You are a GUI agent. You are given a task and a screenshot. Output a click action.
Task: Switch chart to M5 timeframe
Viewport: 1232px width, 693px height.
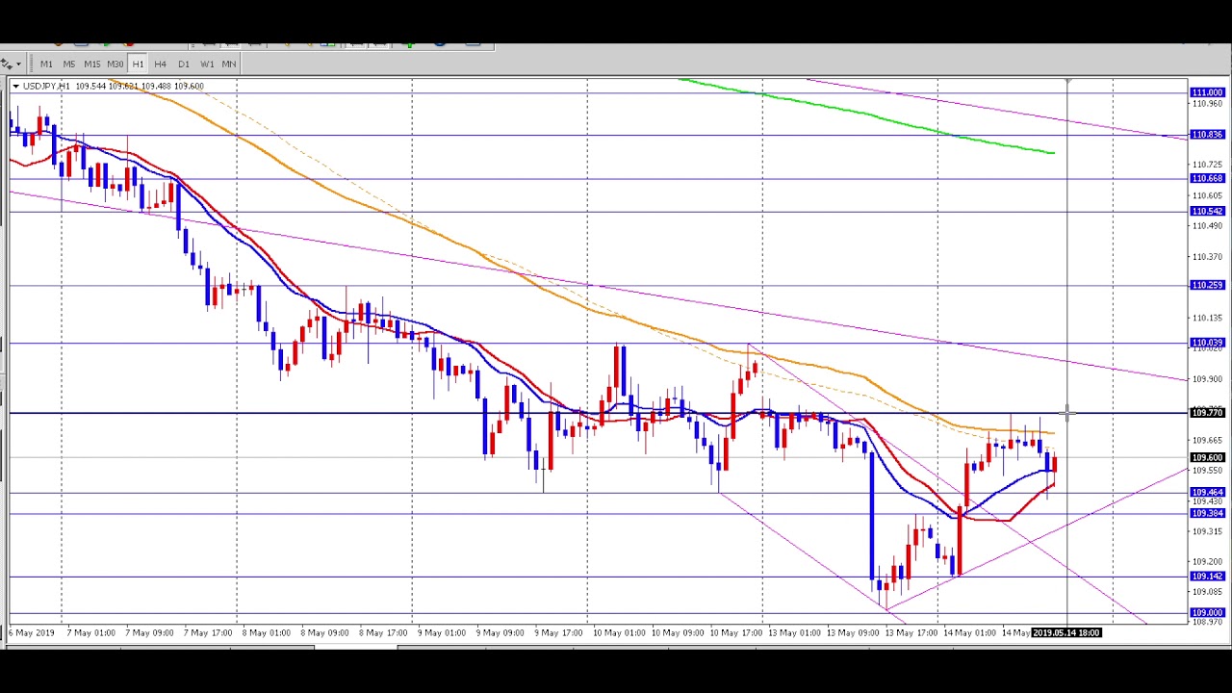point(69,64)
